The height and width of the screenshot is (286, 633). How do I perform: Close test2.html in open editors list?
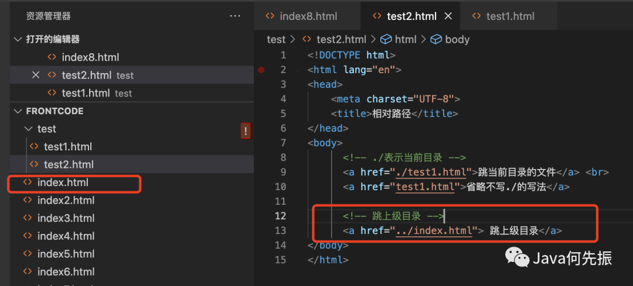click(x=35, y=75)
